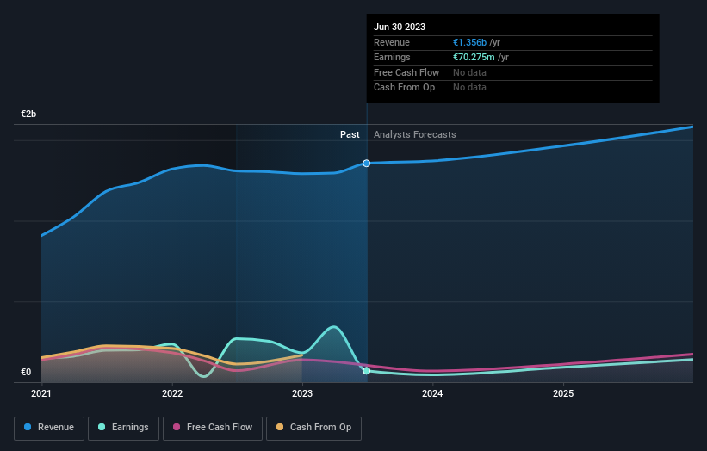Click the orange Cash From Op legend dot
The image size is (707, 451).
click(x=280, y=427)
